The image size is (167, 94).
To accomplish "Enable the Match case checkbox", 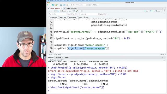I will (59, 17).
